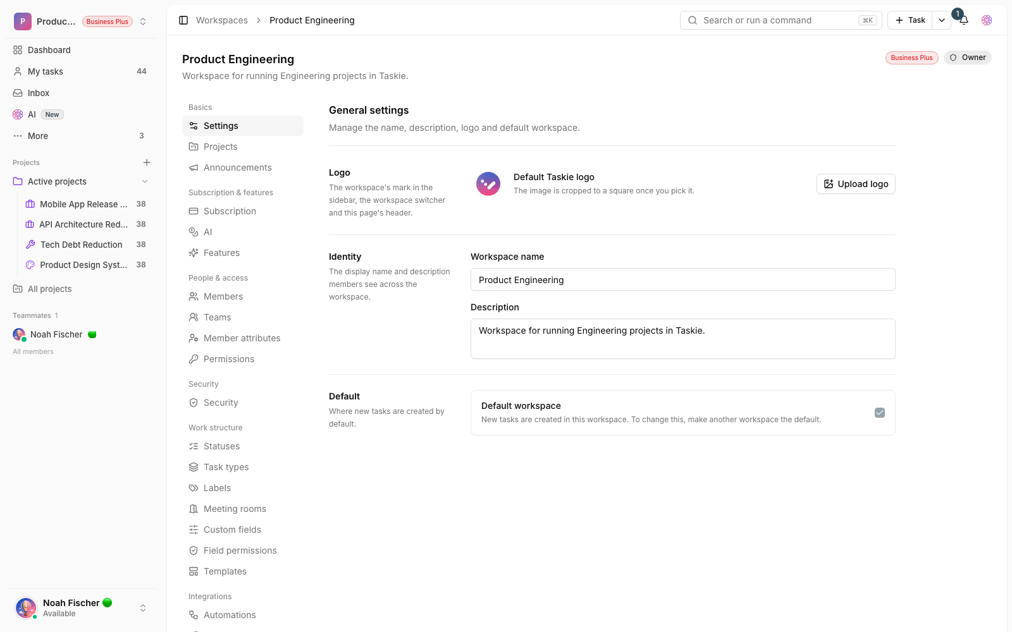Screen dimensions: 1012x632
Task: Open workspace switcher chevron
Action: coord(143,21)
